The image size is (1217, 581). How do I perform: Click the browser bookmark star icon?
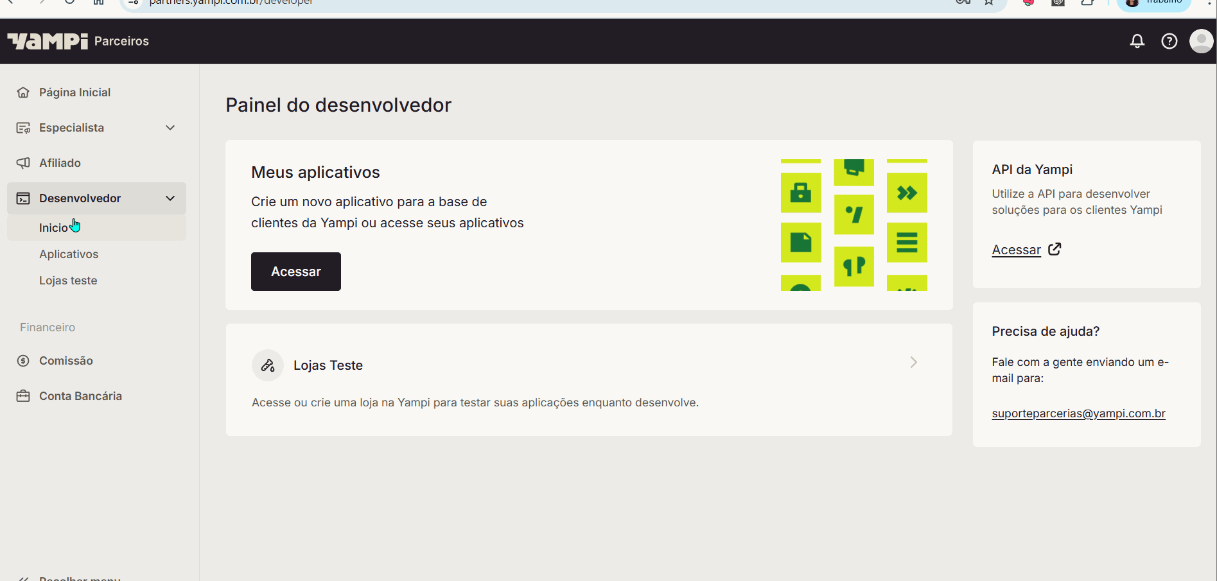point(989,3)
